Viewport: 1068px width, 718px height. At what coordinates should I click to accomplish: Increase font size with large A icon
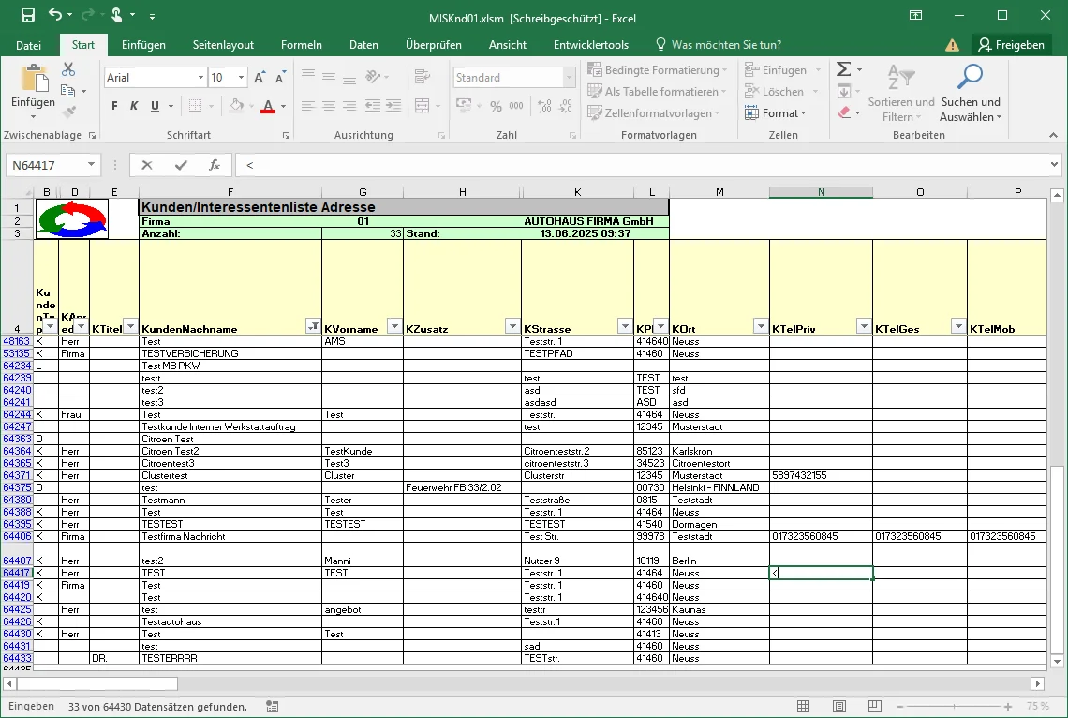[260, 78]
